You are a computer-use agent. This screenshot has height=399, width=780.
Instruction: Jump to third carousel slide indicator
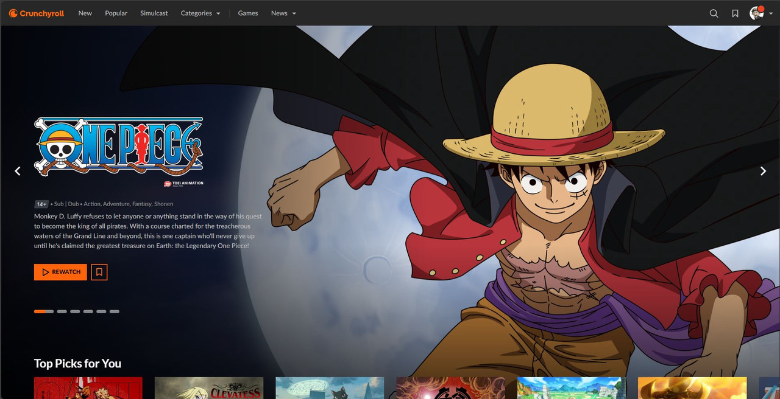[x=75, y=311]
